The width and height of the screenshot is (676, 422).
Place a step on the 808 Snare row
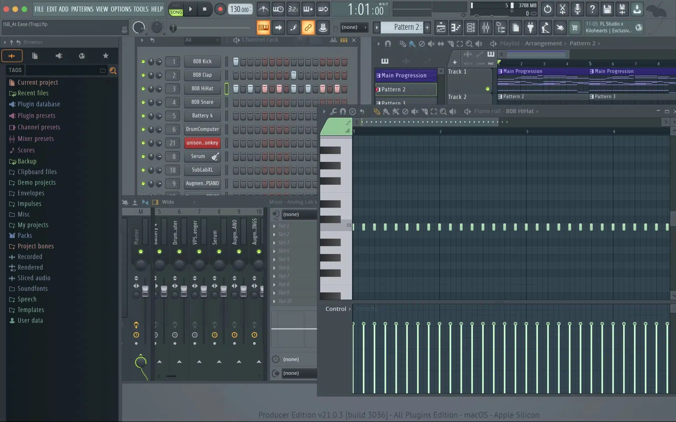(236, 102)
